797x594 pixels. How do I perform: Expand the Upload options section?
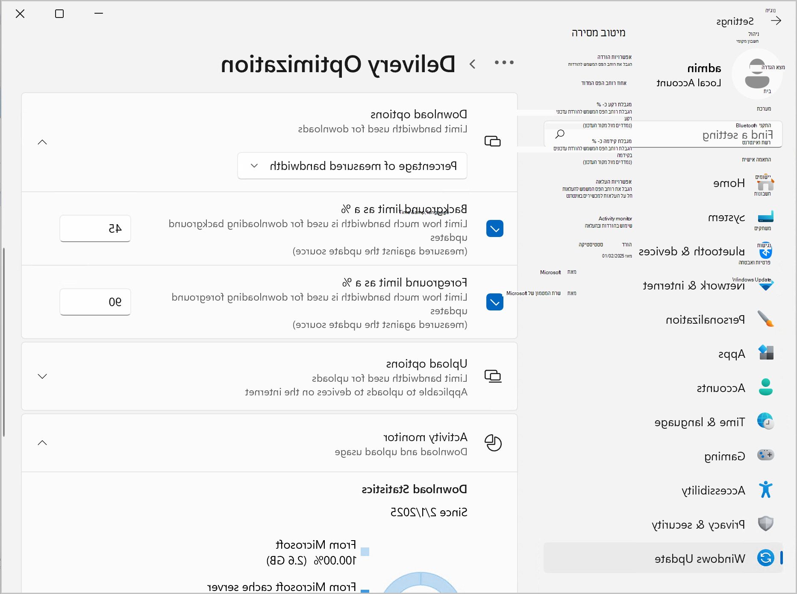[x=42, y=376]
